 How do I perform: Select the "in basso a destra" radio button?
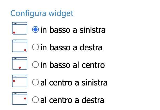point(35,47)
